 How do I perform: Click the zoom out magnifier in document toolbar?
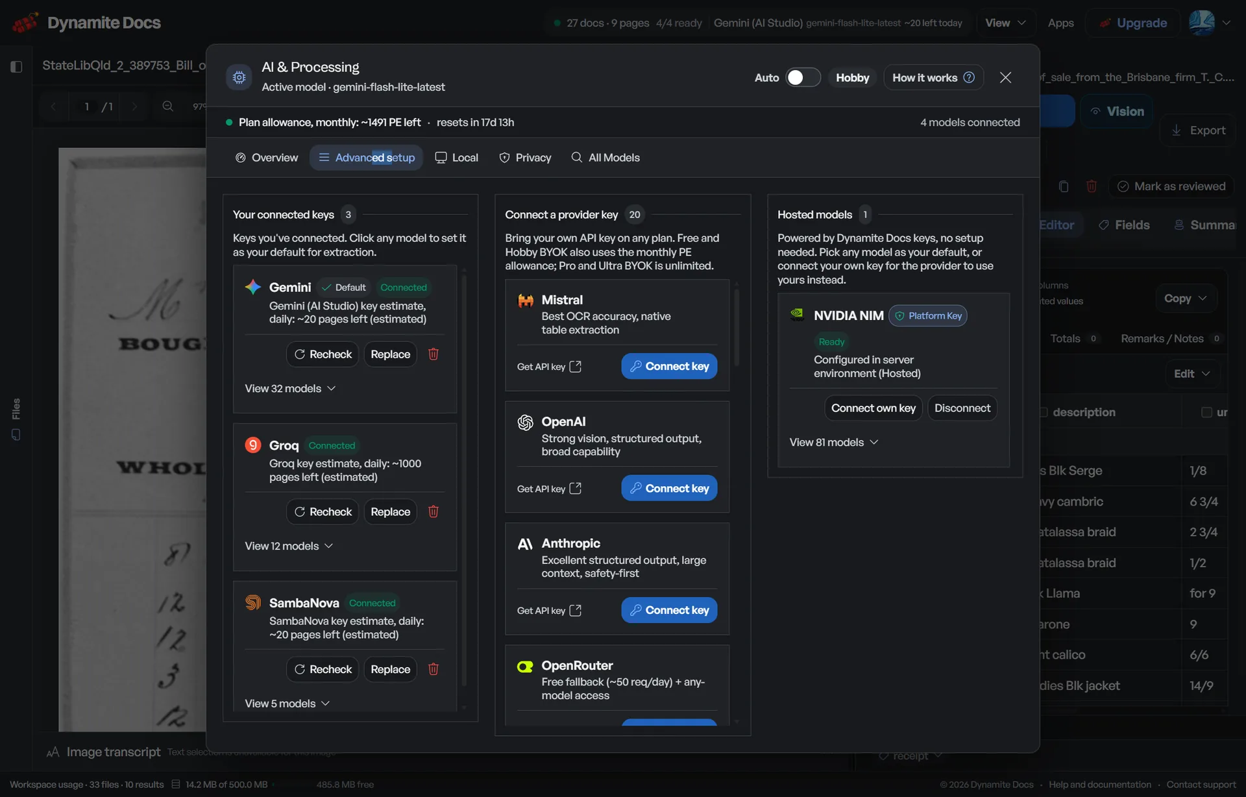coord(167,106)
